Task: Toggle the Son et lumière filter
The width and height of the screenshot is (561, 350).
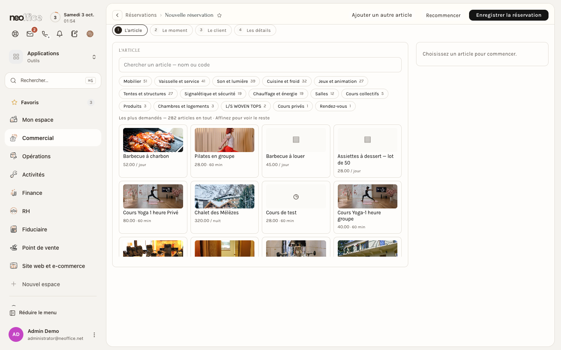Action: 236,81
